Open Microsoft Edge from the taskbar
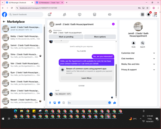This screenshot has height=129, width=161. tap(15, 111)
